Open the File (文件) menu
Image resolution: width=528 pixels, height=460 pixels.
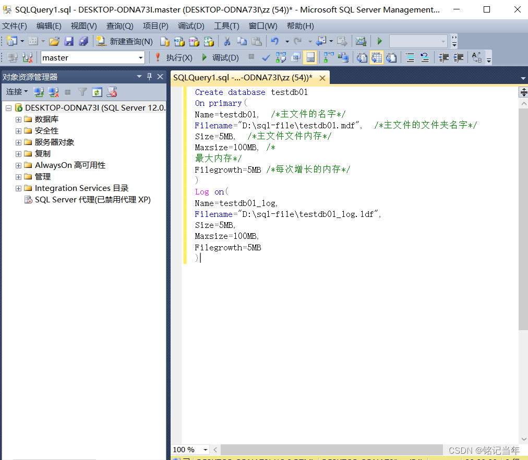(15, 26)
